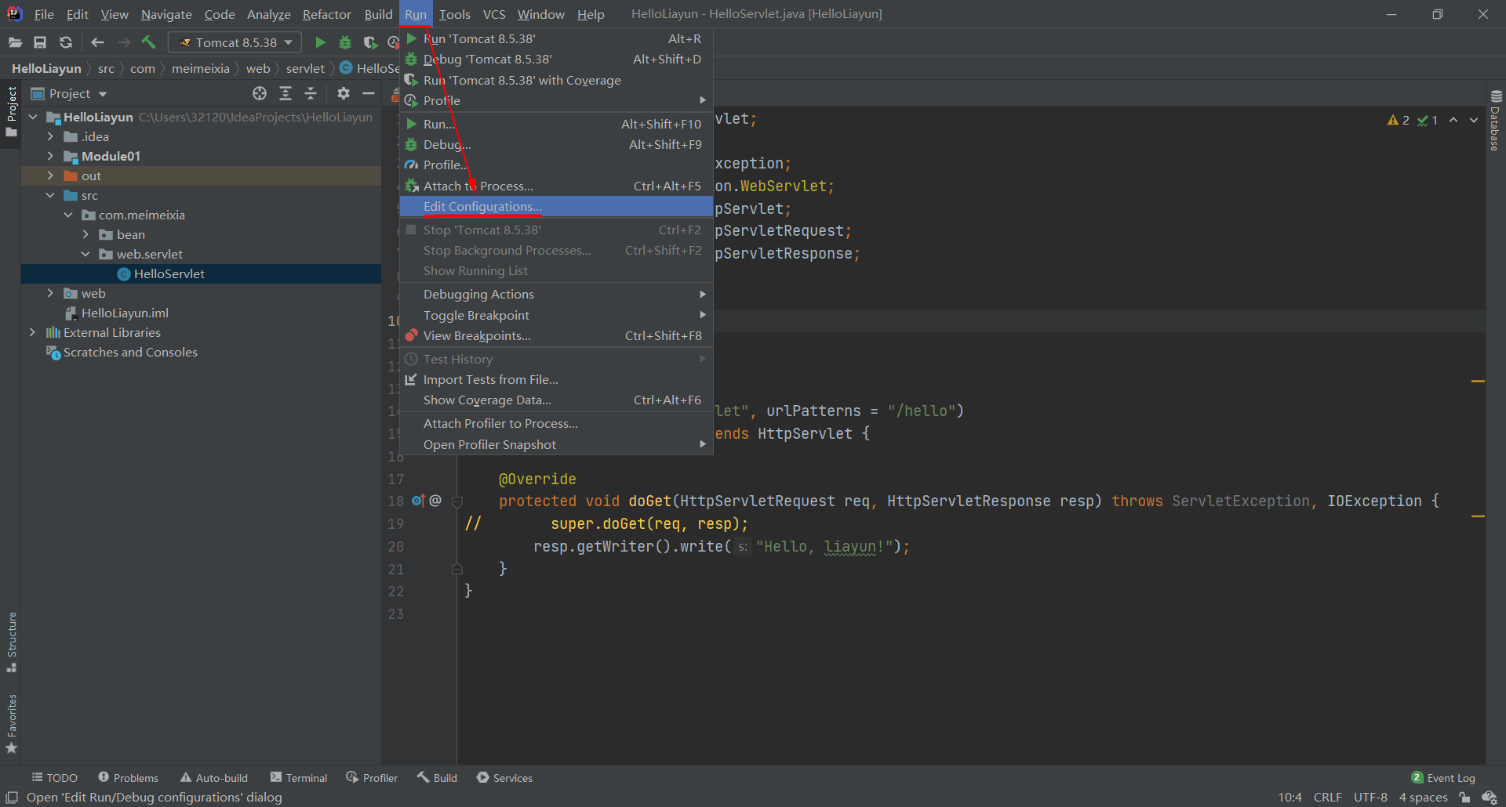Open the Profiler tool window tab
Viewport: 1506px width, 807px height.
pyautogui.click(x=372, y=777)
